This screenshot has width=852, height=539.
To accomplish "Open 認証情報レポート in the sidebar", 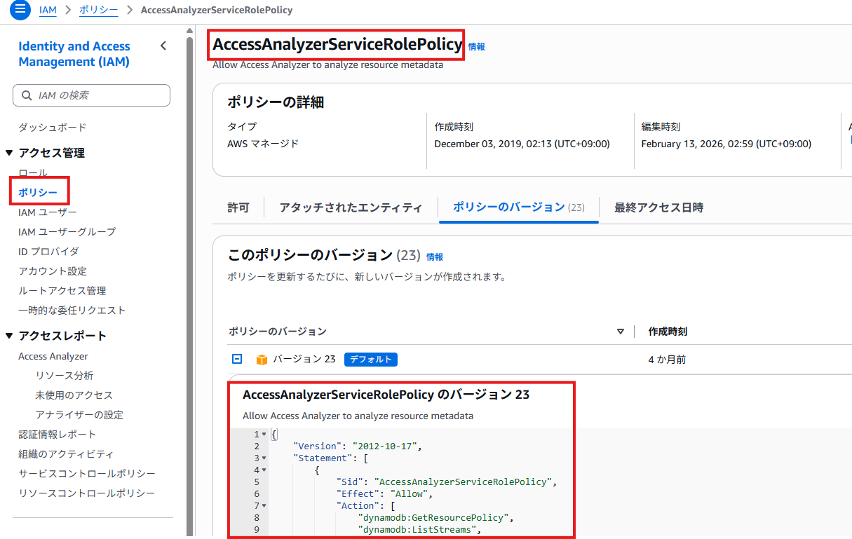I will point(58,435).
